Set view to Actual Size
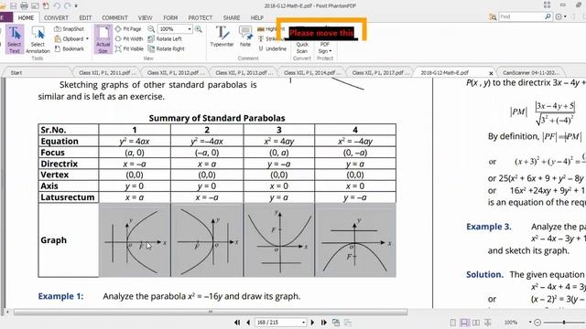This screenshot has height=329, width=586. click(103, 39)
